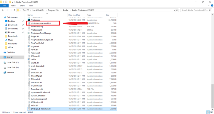Viewport: 214px width, 114px height.
Task: Open OneDrive in the navigation pane
Action: [x=11, y=52]
